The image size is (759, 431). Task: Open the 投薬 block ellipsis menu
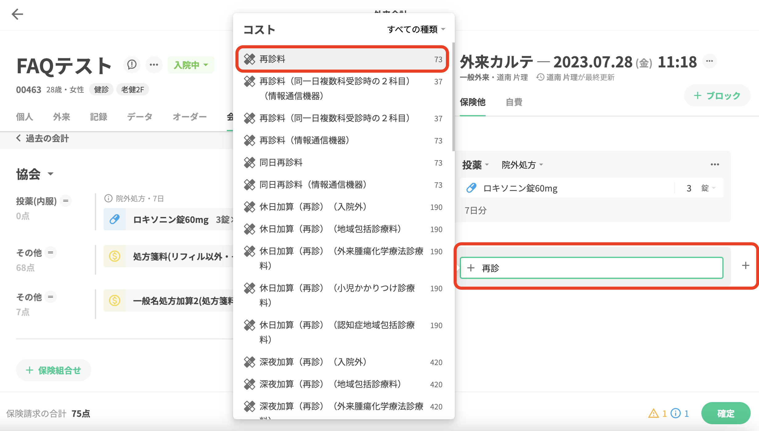click(715, 164)
